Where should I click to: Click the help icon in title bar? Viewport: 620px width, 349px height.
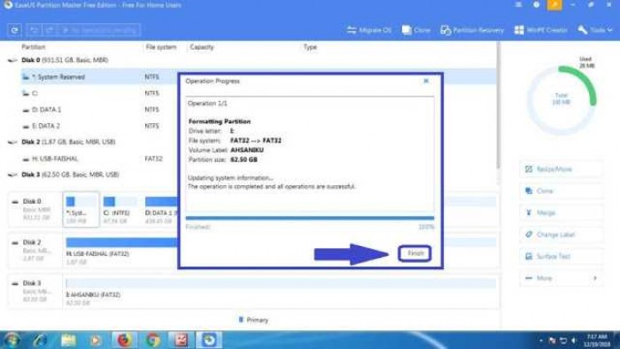pos(537,4)
